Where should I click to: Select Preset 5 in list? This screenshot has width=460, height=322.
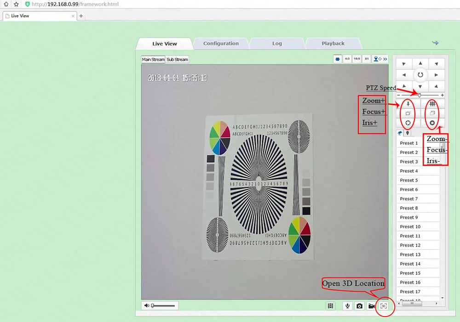point(418,180)
